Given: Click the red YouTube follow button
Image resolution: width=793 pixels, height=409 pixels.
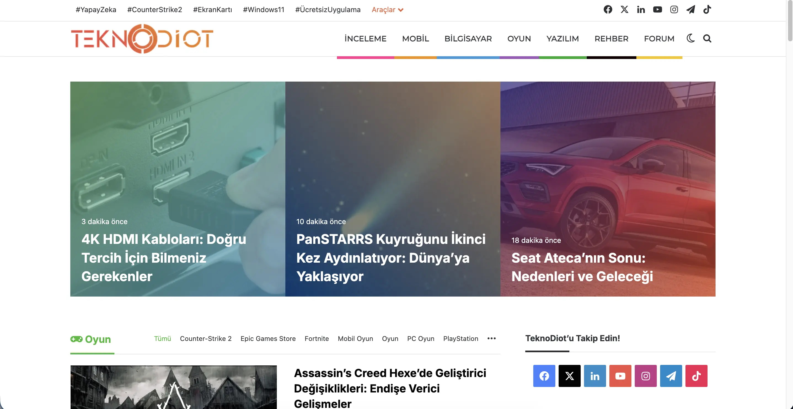Looking at the screenshot, I should pos(620,376).
